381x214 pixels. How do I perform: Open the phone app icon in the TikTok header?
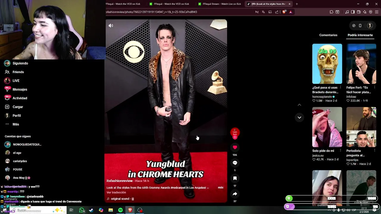(x=360, y=26)
